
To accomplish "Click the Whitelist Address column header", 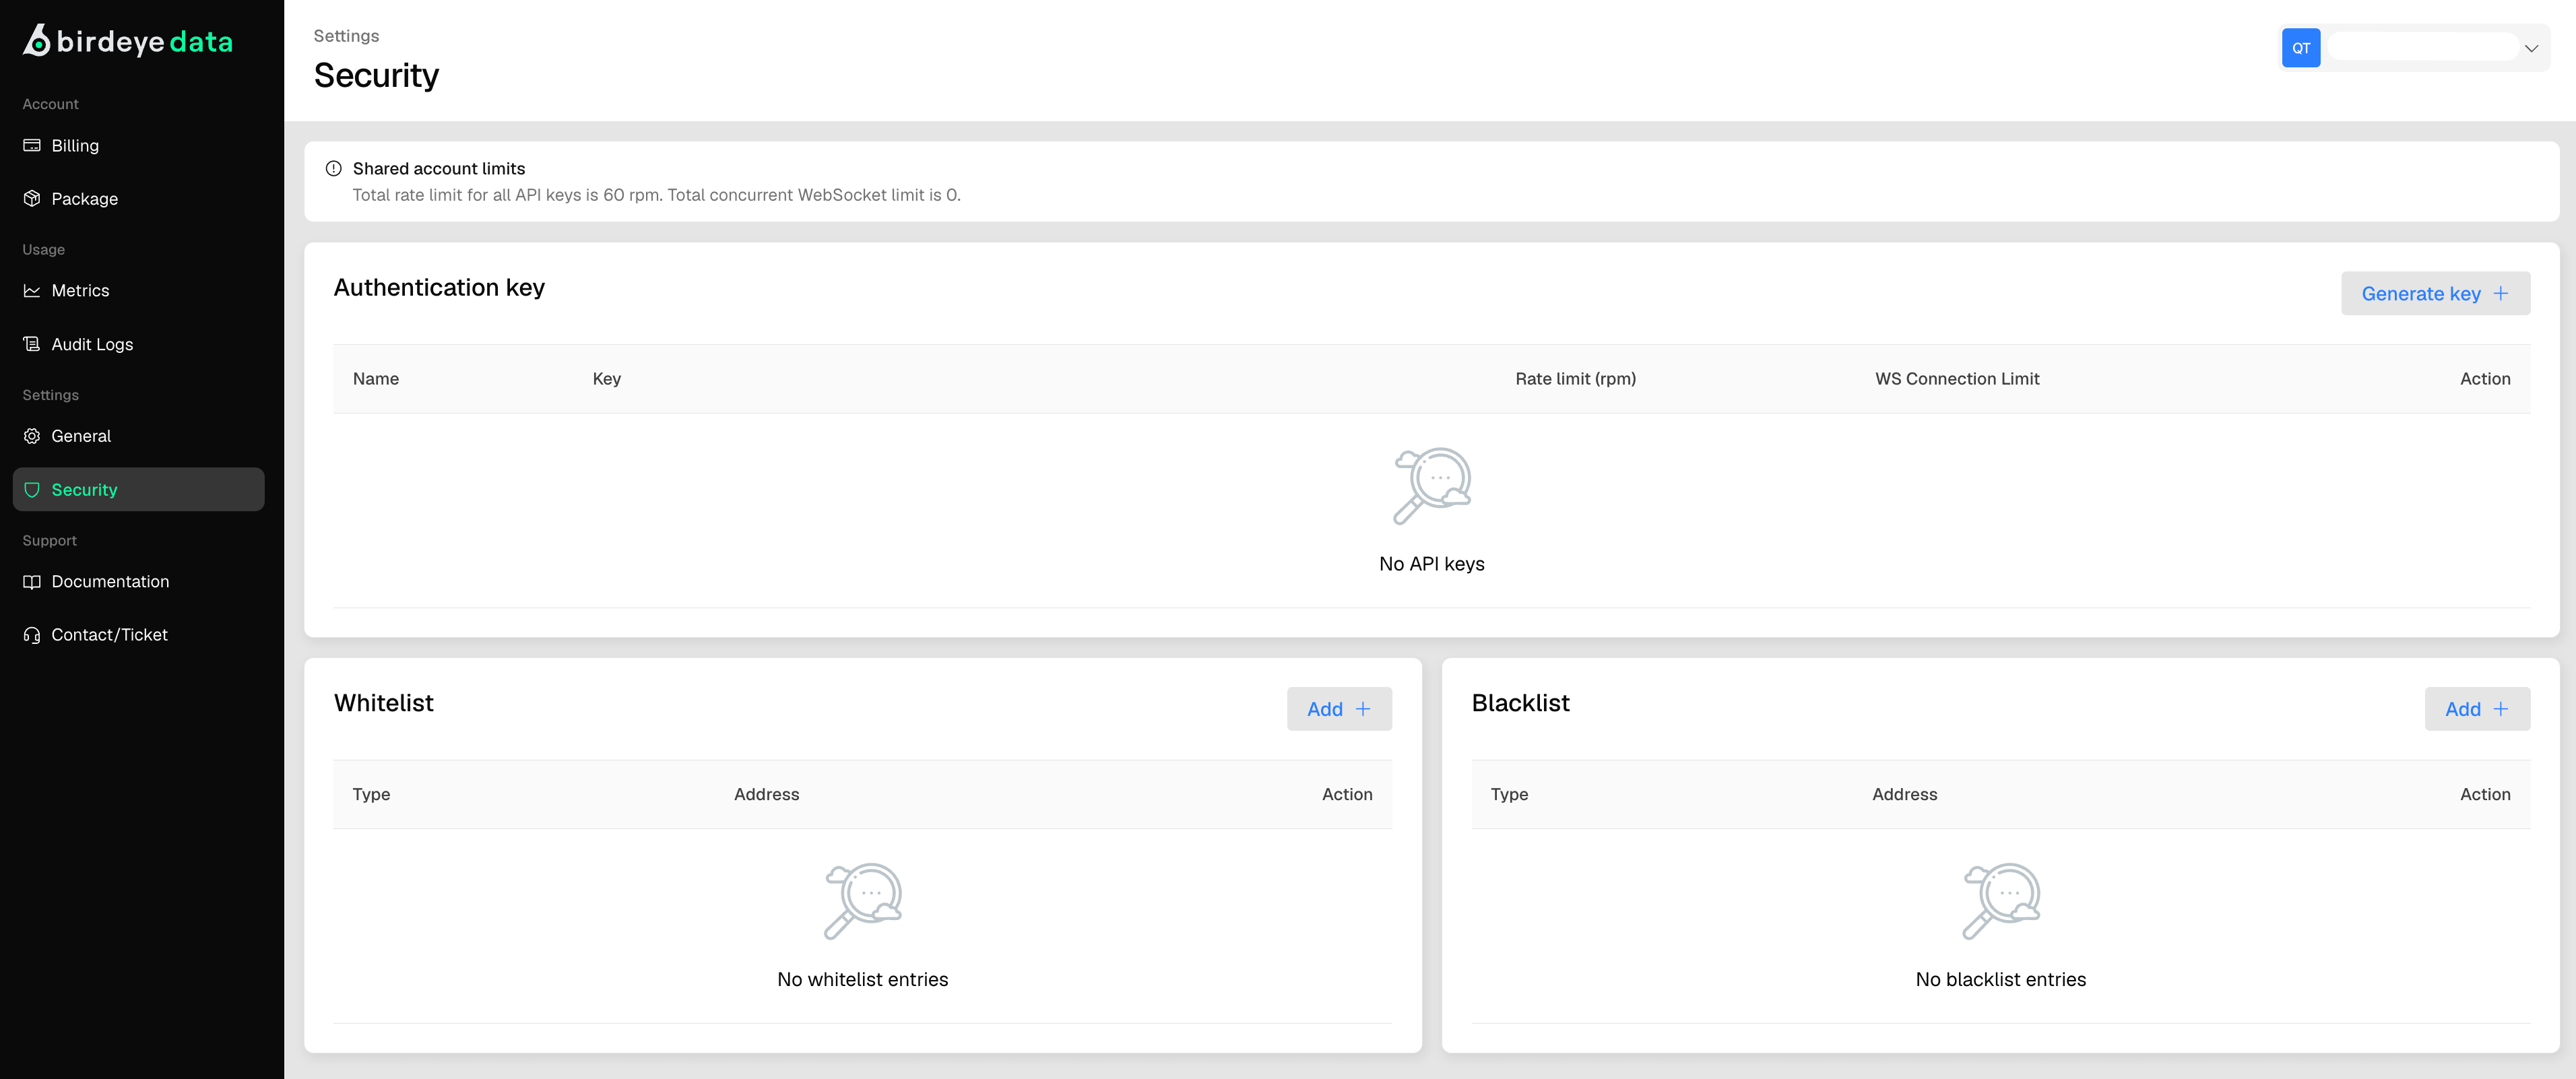I will coord(766,794).
